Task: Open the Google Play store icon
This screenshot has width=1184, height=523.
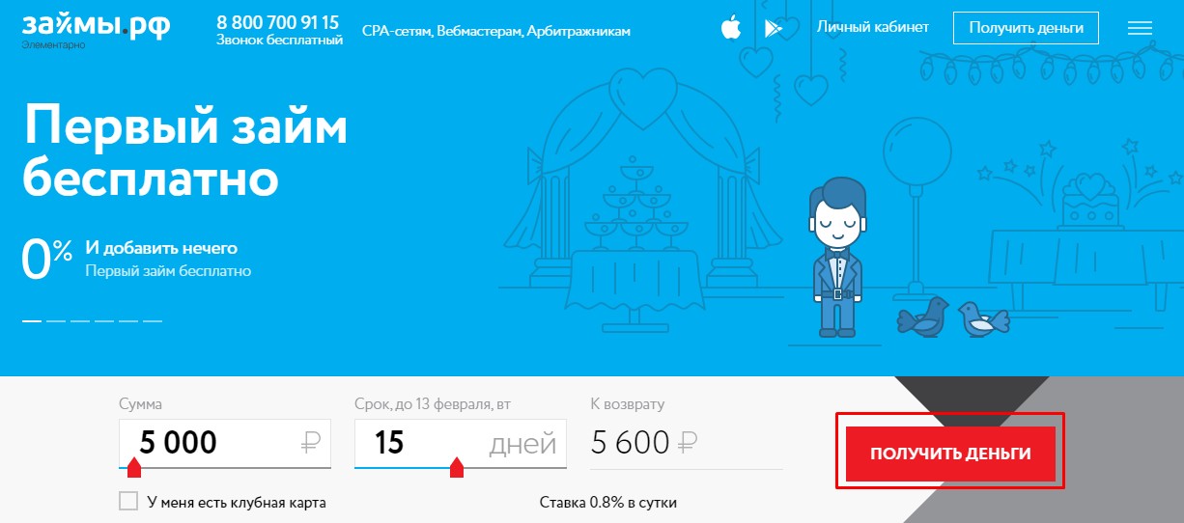Action: (x=774, y=28)
